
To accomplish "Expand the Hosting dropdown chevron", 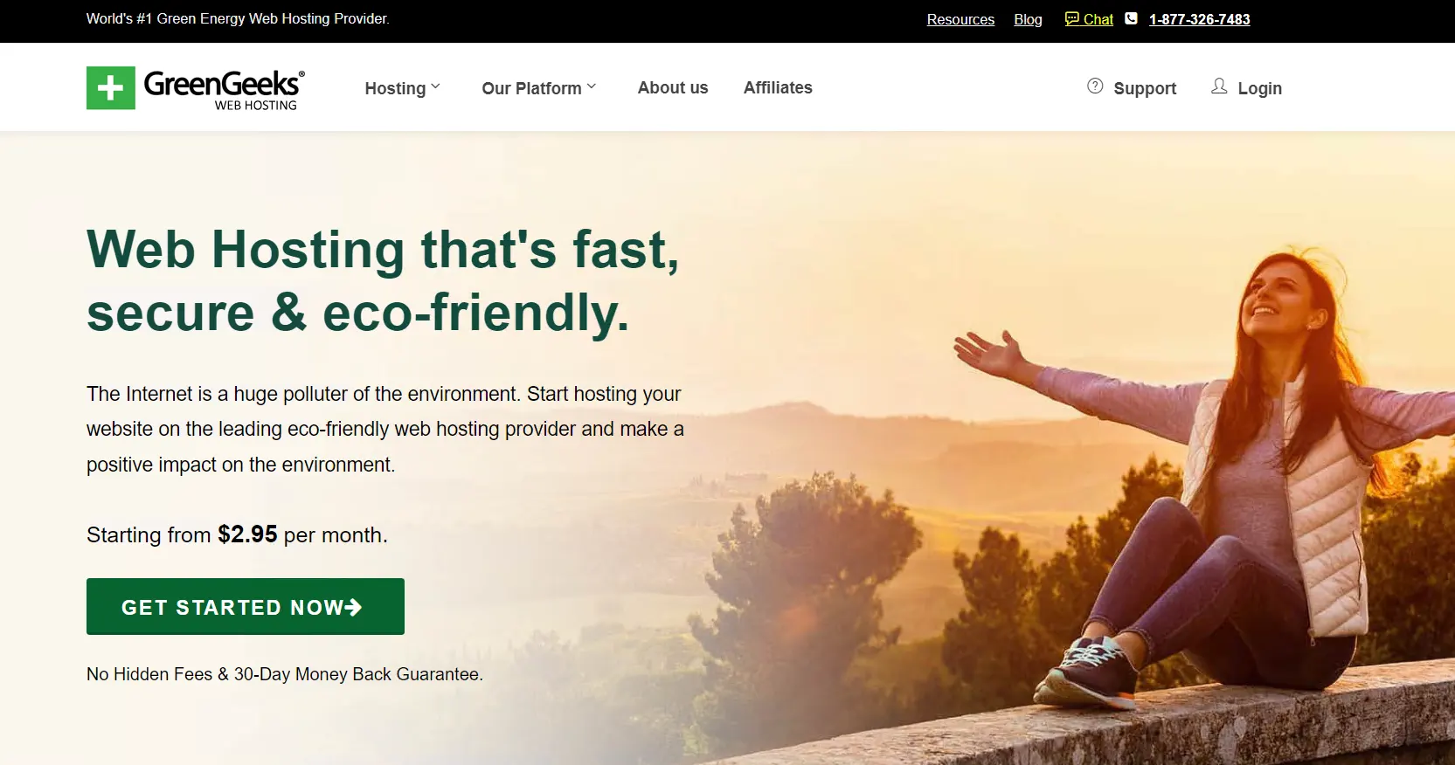I will (435, 86).
